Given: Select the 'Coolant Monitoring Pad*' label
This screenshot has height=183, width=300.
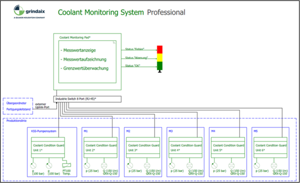Looking at the screenshot, I should tap(75, 37).
